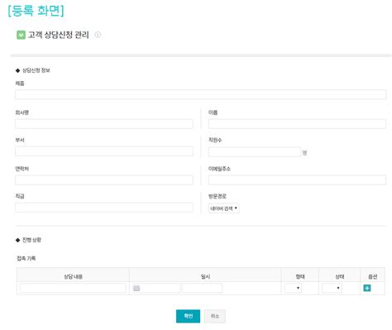Viewport: 392px width, 330px height.
Task: Click the calendar icon in the 일시 column
Action: pos(136,288)
